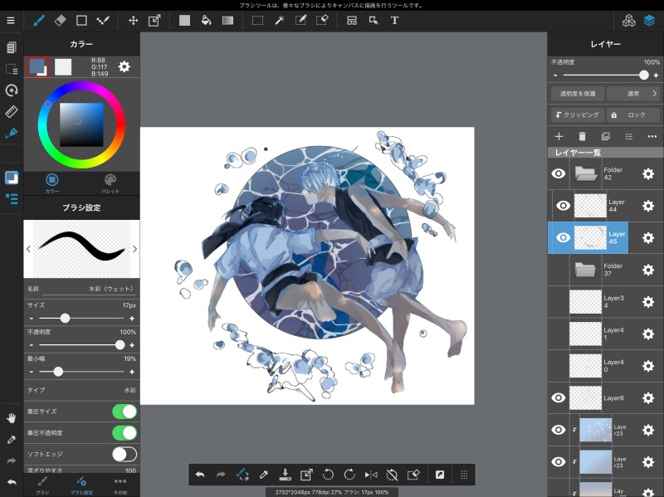The image size is (664, 497).
Task: Adjust brush 不透明度 slider handle
Action: [120, 345]
